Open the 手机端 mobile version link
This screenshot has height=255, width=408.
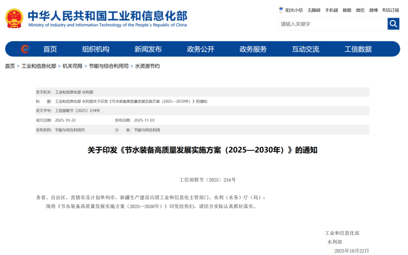click(331, 10)
